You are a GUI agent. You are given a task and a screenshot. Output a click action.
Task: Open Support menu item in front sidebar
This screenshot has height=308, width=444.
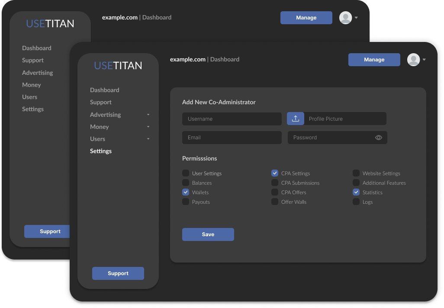100,102
